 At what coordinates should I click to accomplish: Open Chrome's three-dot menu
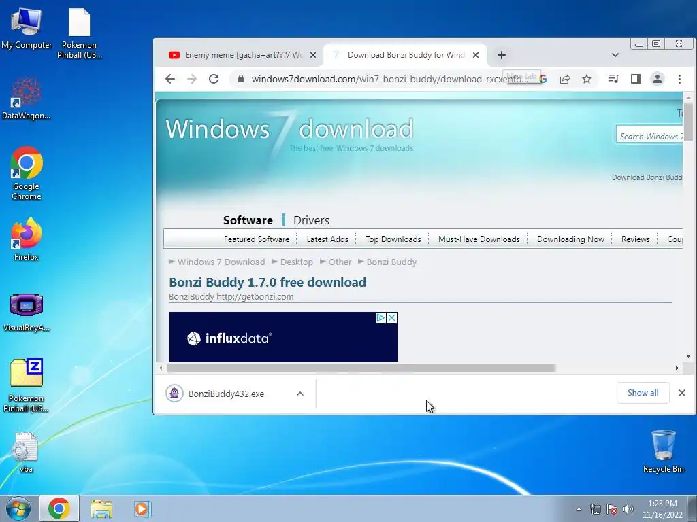[x=679, y=79]
